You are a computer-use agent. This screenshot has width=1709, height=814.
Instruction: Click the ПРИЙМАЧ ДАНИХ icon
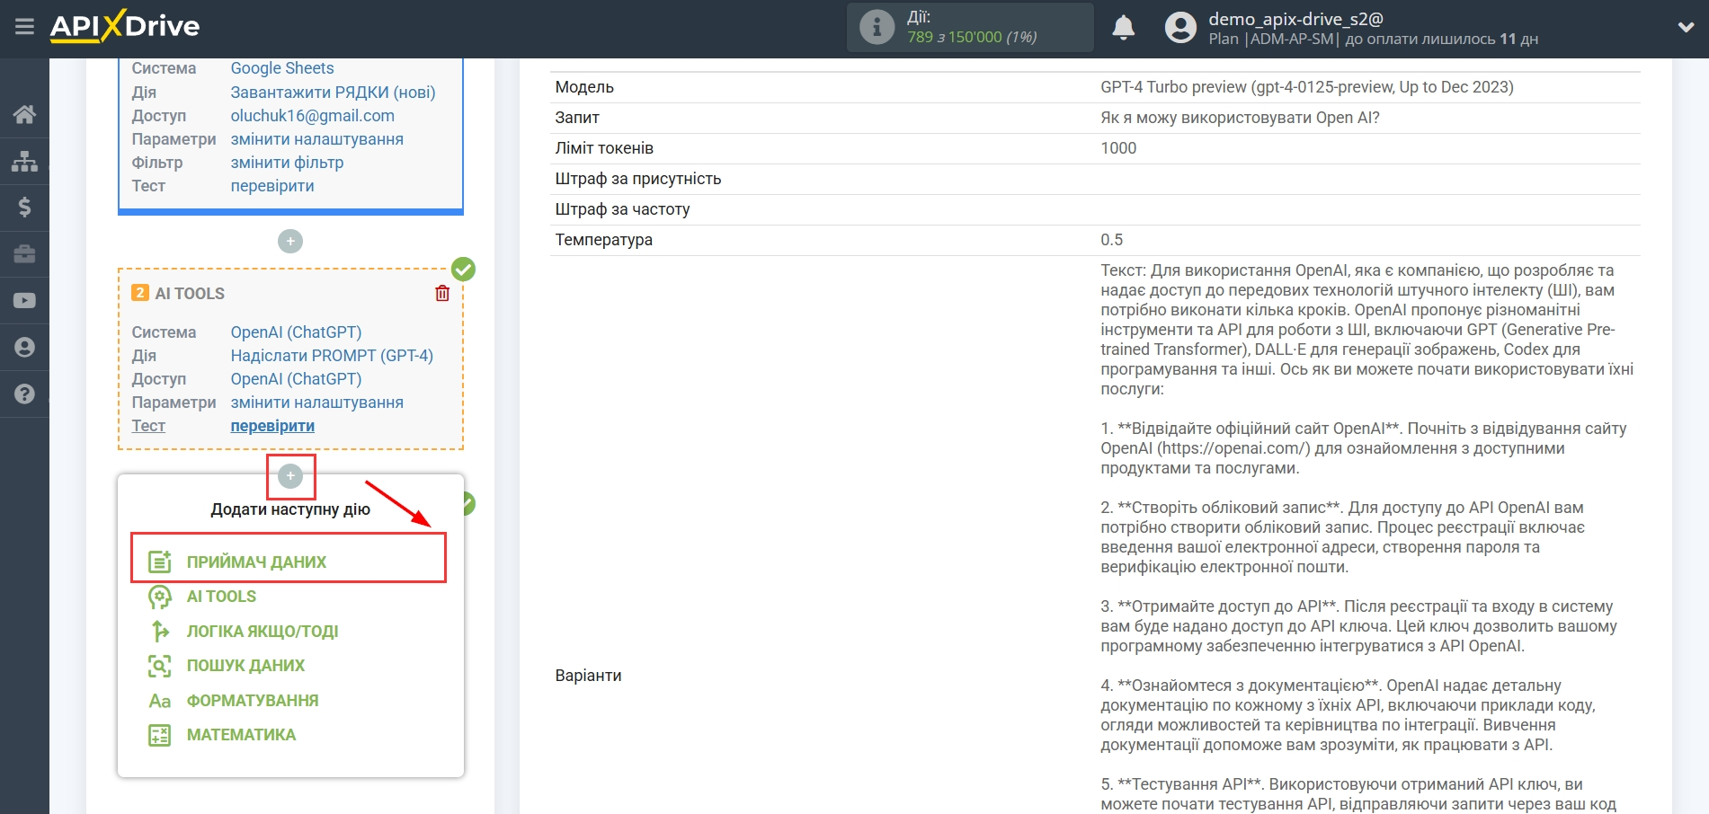click(160, 562)
